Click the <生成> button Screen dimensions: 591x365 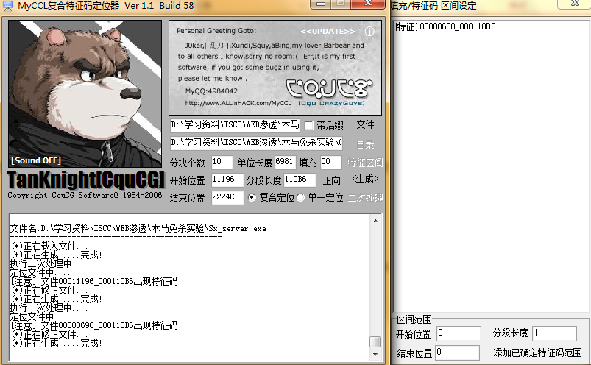click(x=365, y=180)
